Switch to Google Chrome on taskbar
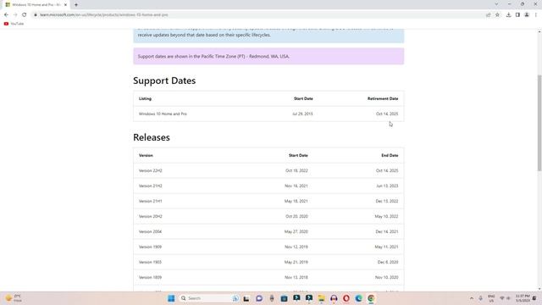The height and width of the screenshot is (305, 542). pyautogui.click(x=371, y=298)
